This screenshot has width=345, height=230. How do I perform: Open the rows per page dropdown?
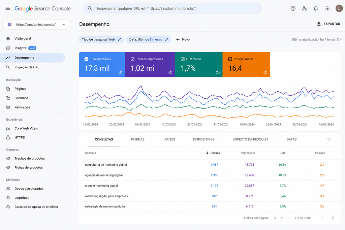[279, 218]
